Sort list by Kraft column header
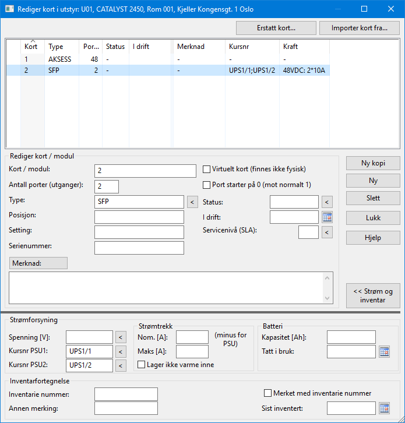 click(304, 47)
